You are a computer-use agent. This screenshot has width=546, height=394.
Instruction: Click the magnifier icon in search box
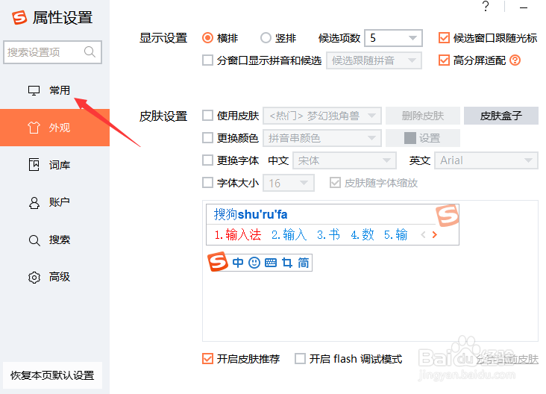coord(90,52)
